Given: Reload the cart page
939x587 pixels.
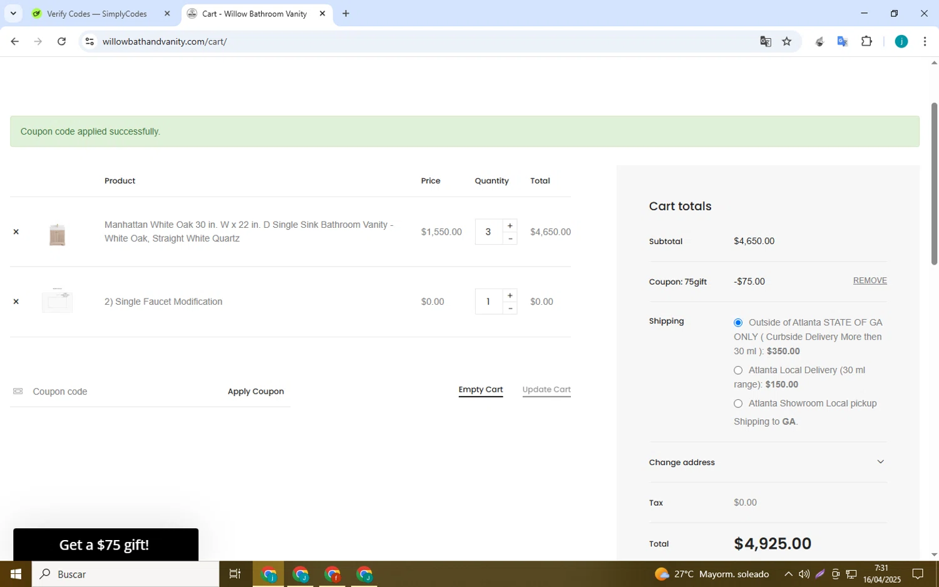Looking at the screenshot, I should pos(61,41).
